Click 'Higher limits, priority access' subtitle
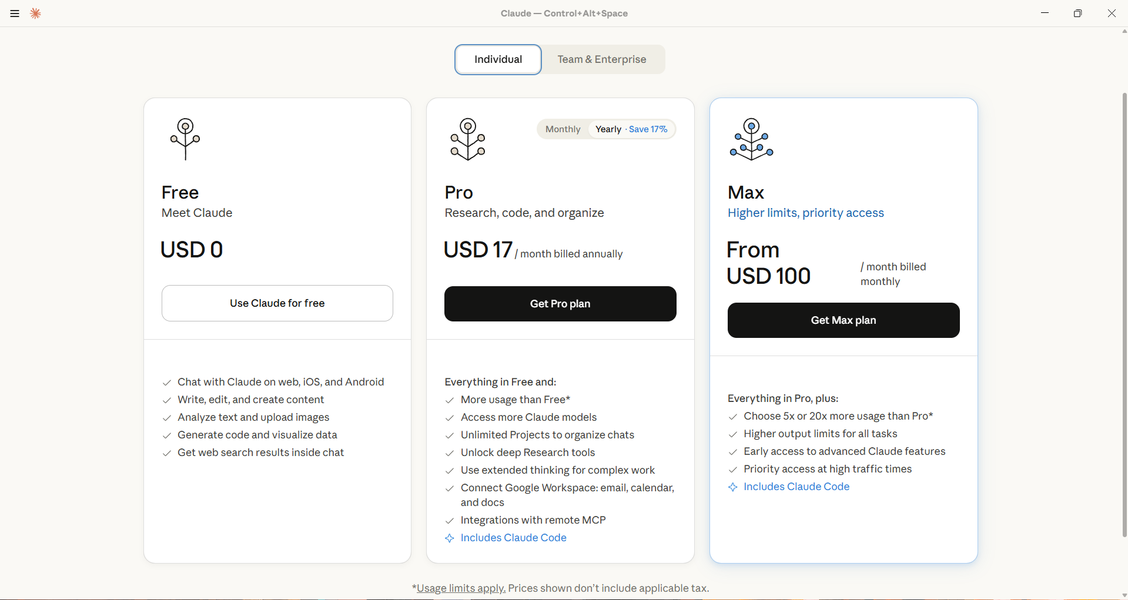 click(x=805, y=213)
